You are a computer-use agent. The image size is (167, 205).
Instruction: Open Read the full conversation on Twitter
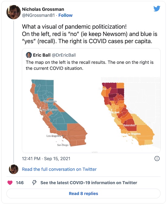tap(59, 169)
